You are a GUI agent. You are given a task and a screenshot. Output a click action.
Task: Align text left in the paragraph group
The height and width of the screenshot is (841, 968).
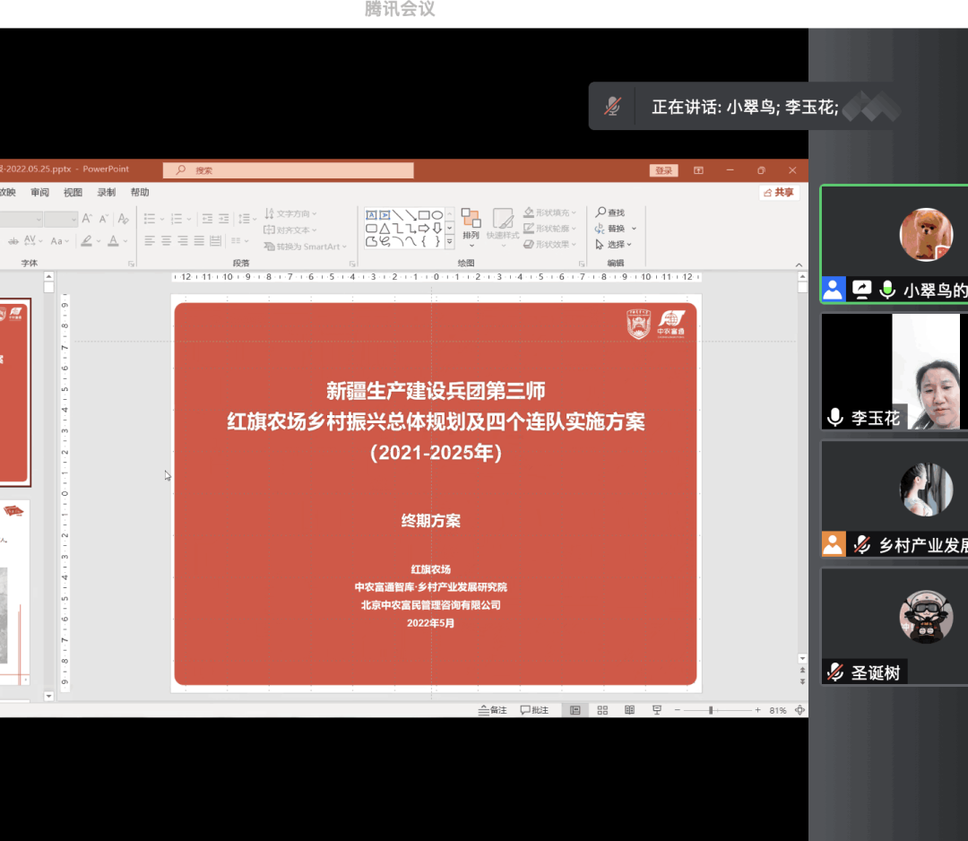coord(150,241)
